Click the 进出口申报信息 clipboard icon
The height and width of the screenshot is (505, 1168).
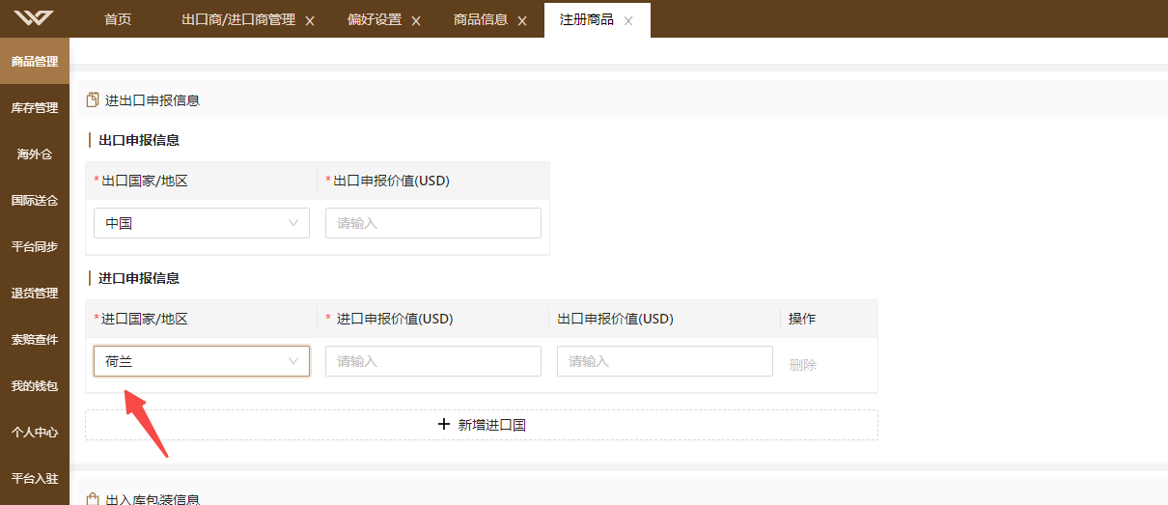coord(93,99)
